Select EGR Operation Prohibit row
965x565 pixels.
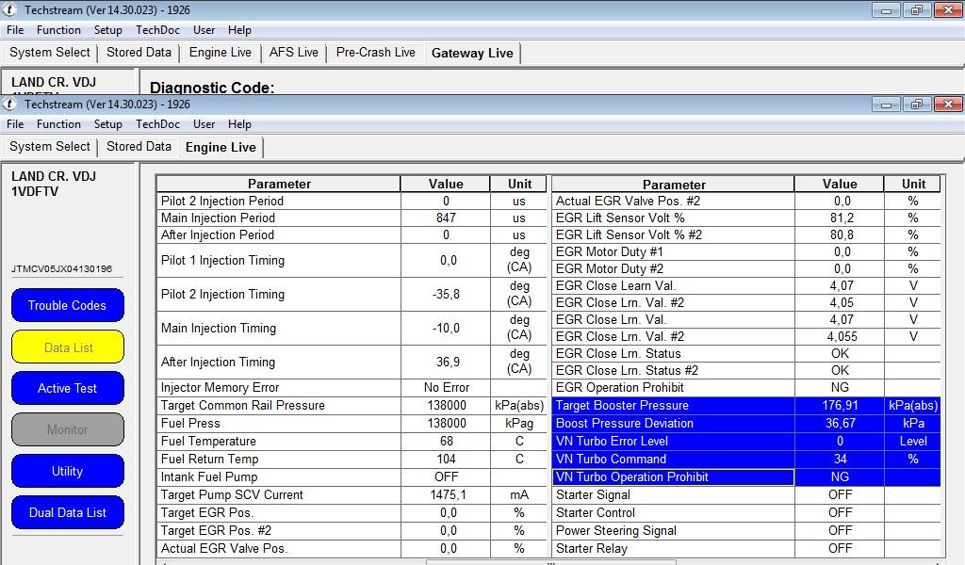click(746, 387)
